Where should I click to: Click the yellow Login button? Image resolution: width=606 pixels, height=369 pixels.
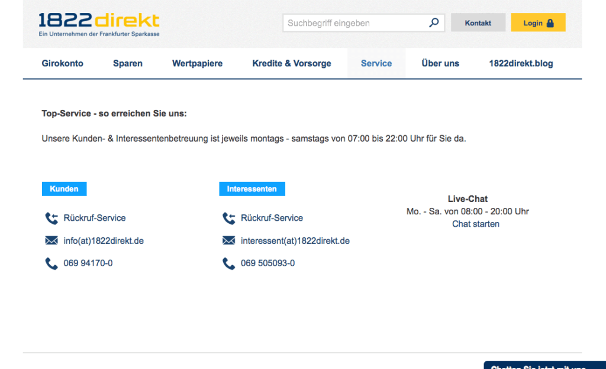coord(539,23)
